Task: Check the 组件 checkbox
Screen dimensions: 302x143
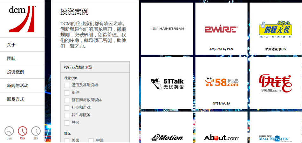Action: point(67,93)
